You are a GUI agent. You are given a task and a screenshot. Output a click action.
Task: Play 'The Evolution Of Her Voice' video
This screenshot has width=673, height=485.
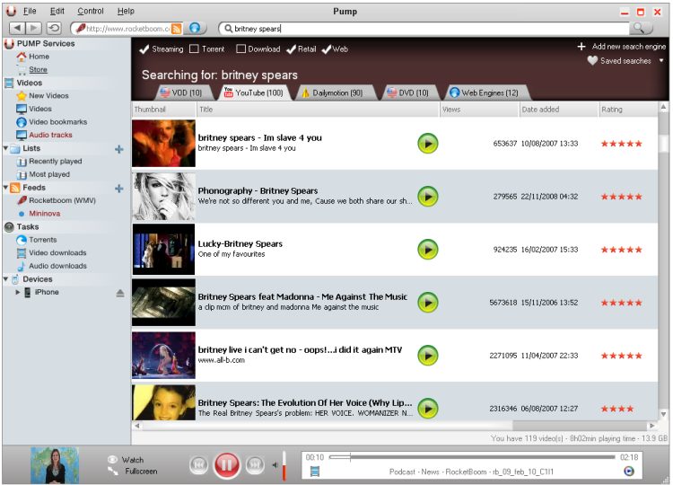427,408
